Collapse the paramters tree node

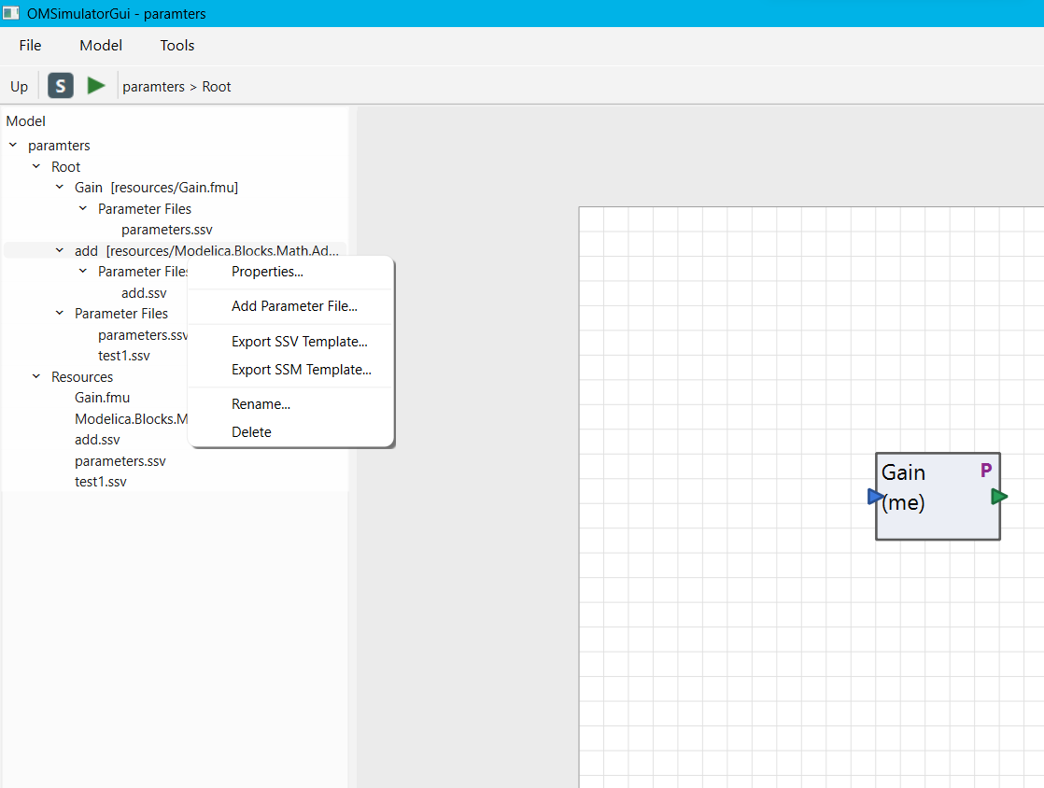13,145
